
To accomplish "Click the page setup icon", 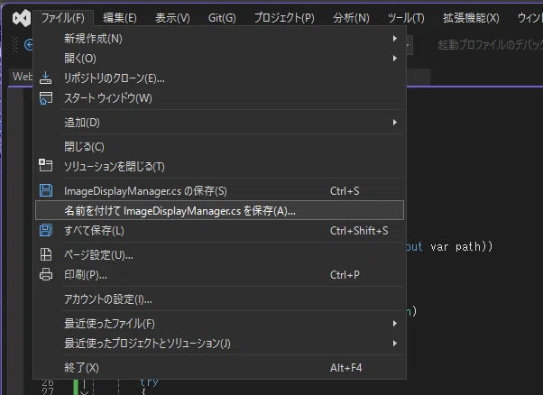I will click(x=46, y=255).
